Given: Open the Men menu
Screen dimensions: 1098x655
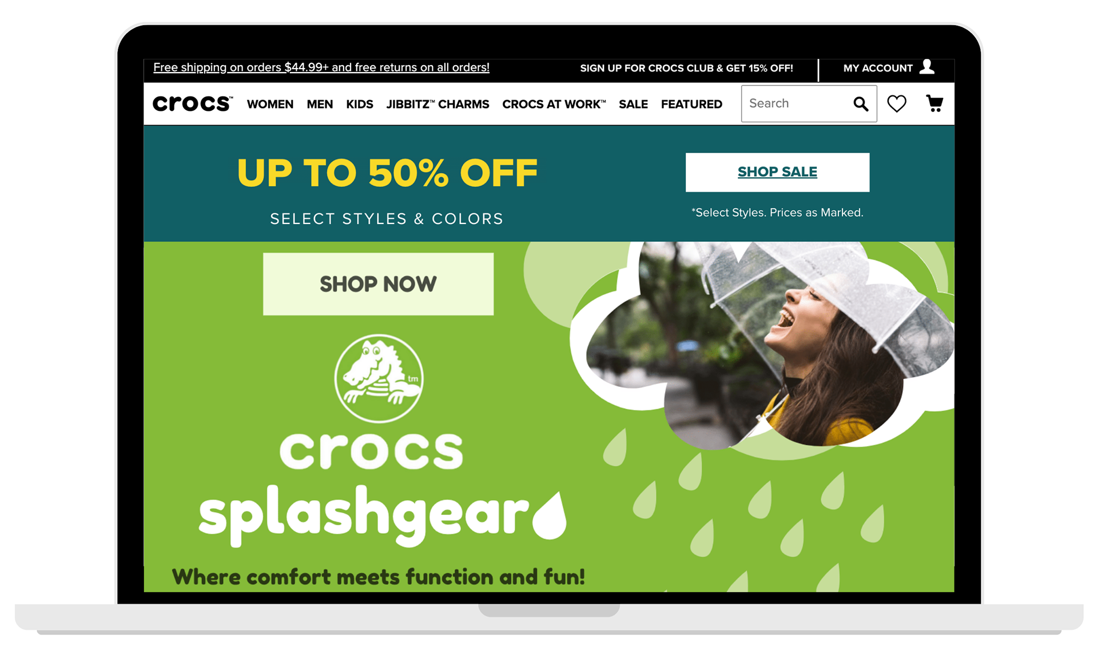Looking at the screenshot, I should pyautogui.click(x=320, y=104).
